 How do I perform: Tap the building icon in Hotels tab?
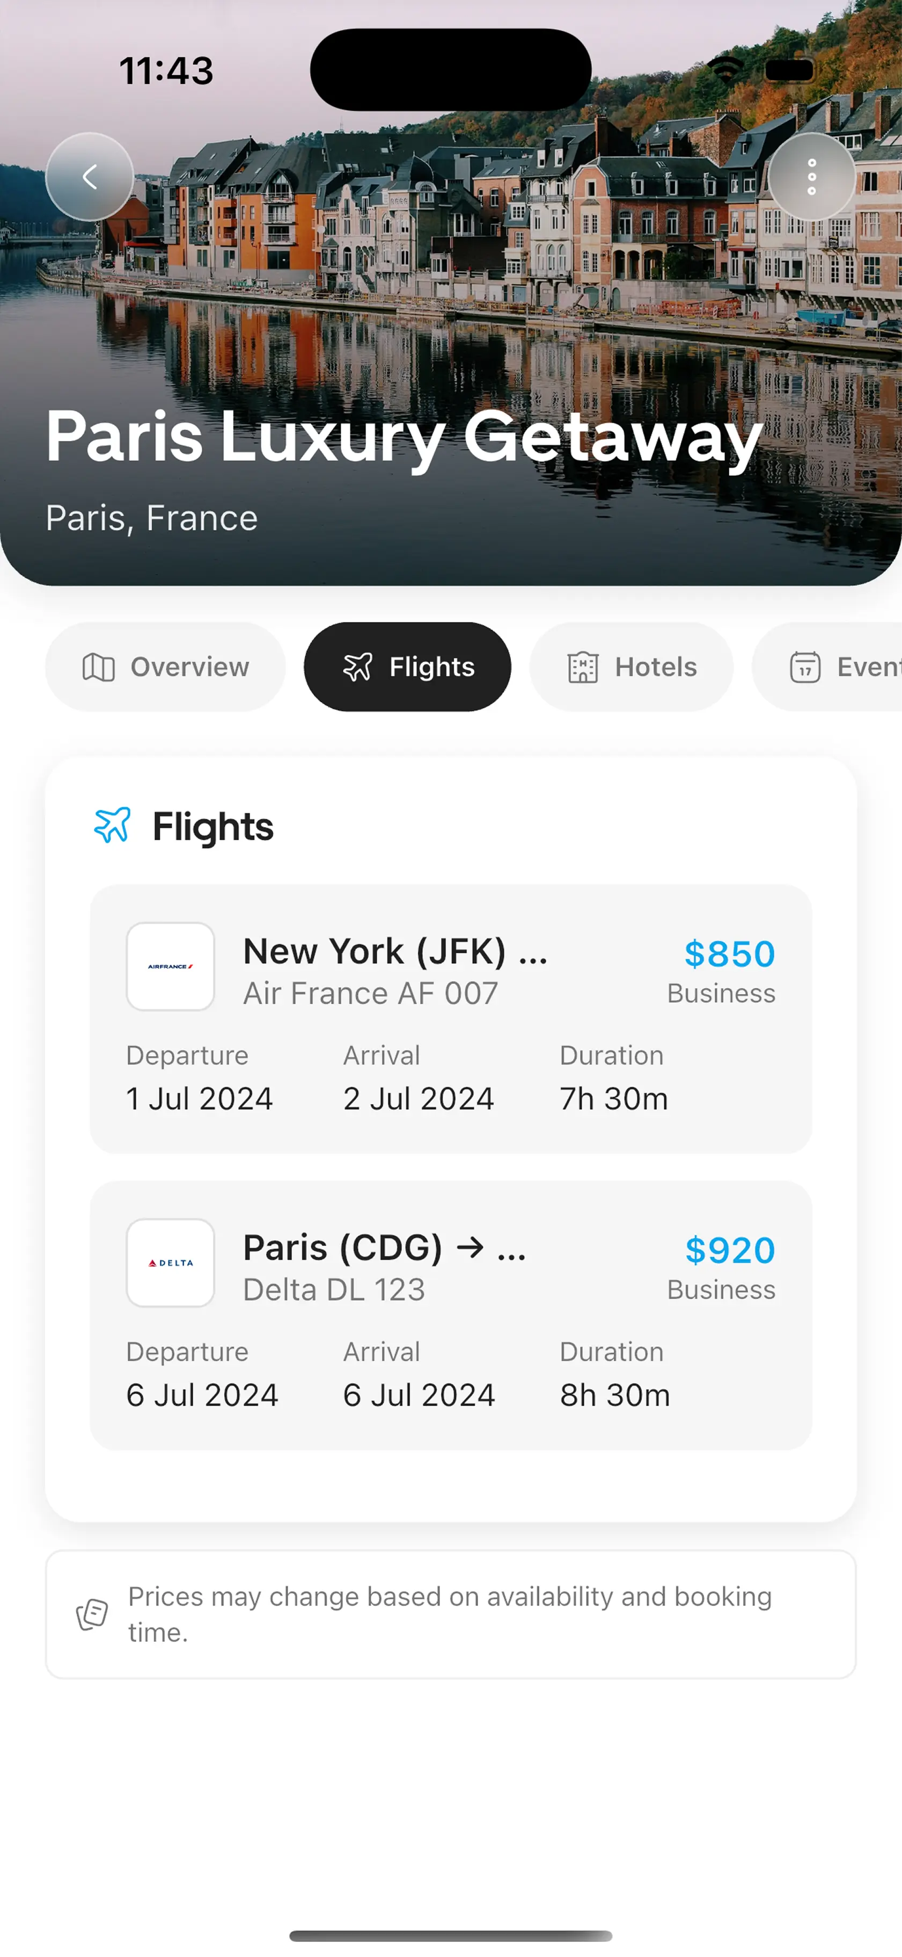(x=583, y=668)
